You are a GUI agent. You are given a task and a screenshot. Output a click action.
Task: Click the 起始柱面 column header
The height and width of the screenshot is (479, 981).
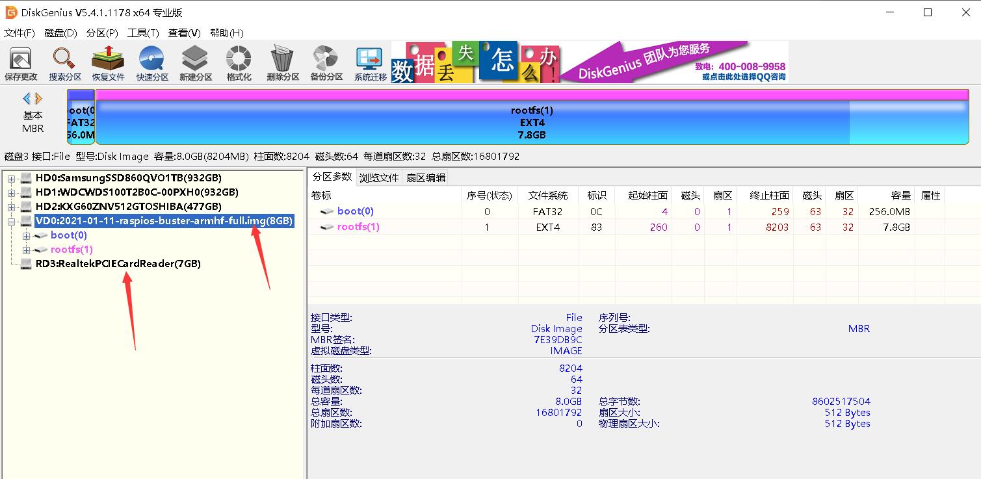point(644,195)
